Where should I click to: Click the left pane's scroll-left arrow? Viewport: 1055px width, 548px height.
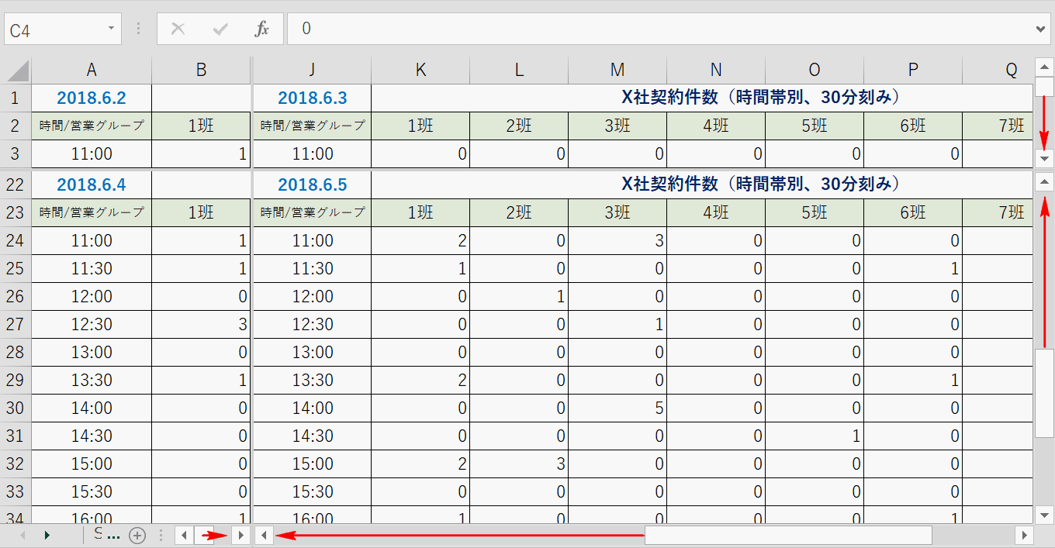coord(185,535)
